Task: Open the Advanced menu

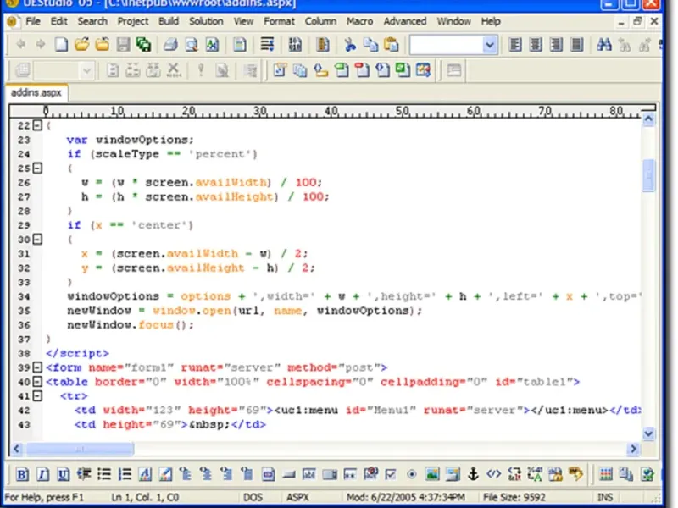Action: (404, 21)
